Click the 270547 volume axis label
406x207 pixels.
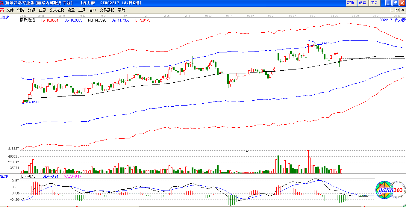pos(14,162)
